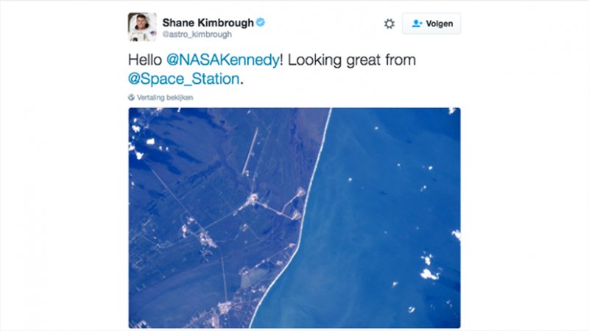Click the blue verified badge
Screen dimensions: 589x331
click(x=261, y=22)
